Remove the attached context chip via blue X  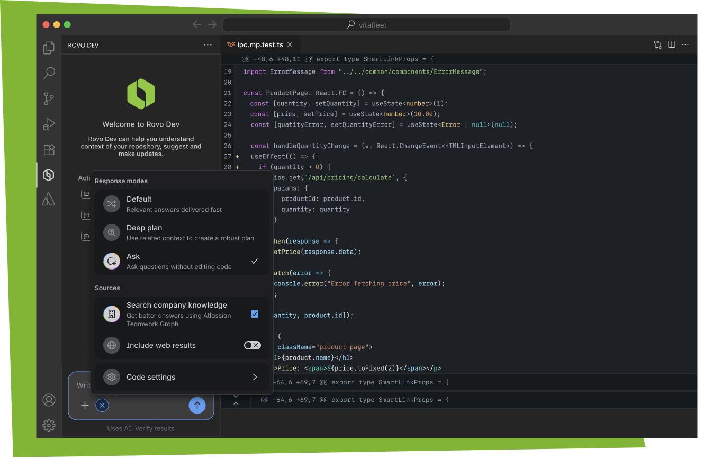point(102,406)
